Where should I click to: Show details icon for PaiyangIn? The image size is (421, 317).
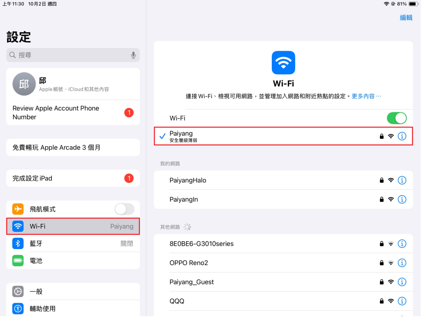pyautogui.click(x=402, y=199)
